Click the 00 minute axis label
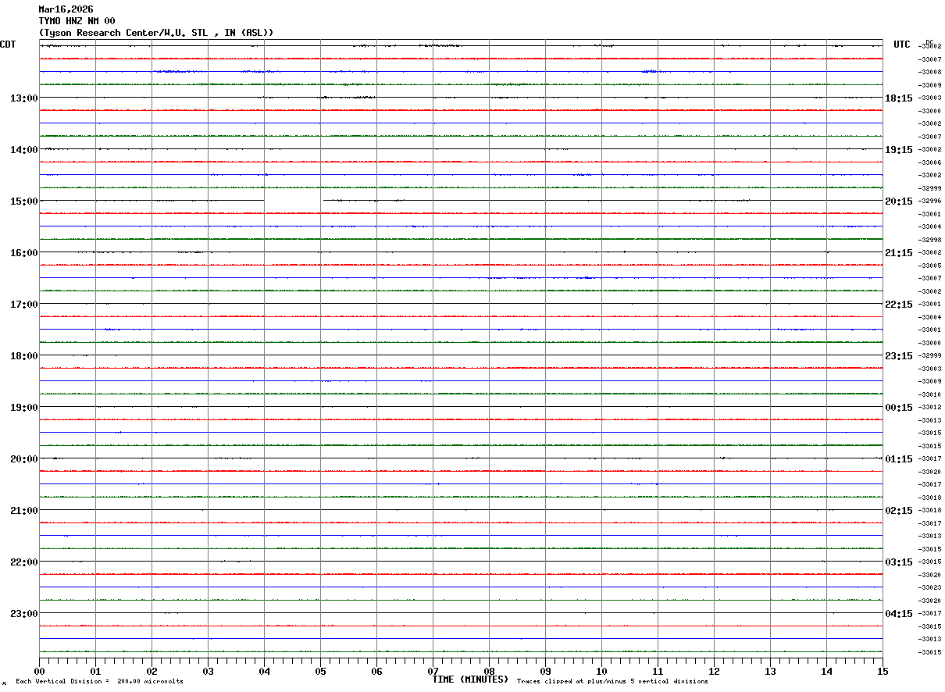 click(39, 672)
